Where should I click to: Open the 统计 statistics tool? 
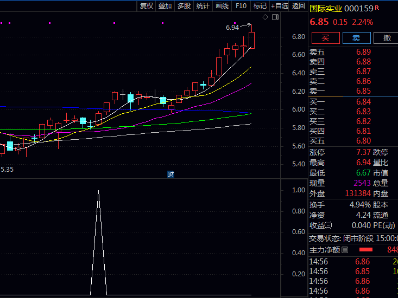[x=203, y=6]
